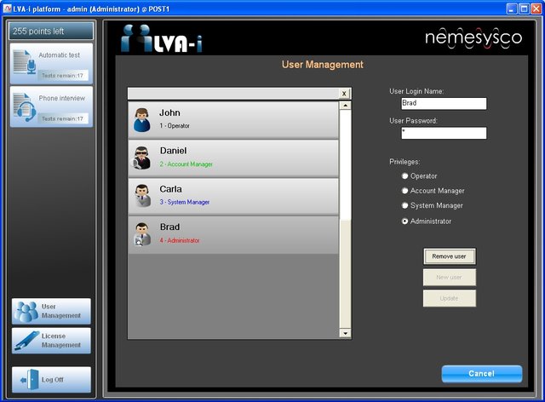
Task: Click the nemesysco brand logo
Action: pyautogui.click(x=473, y=37)
